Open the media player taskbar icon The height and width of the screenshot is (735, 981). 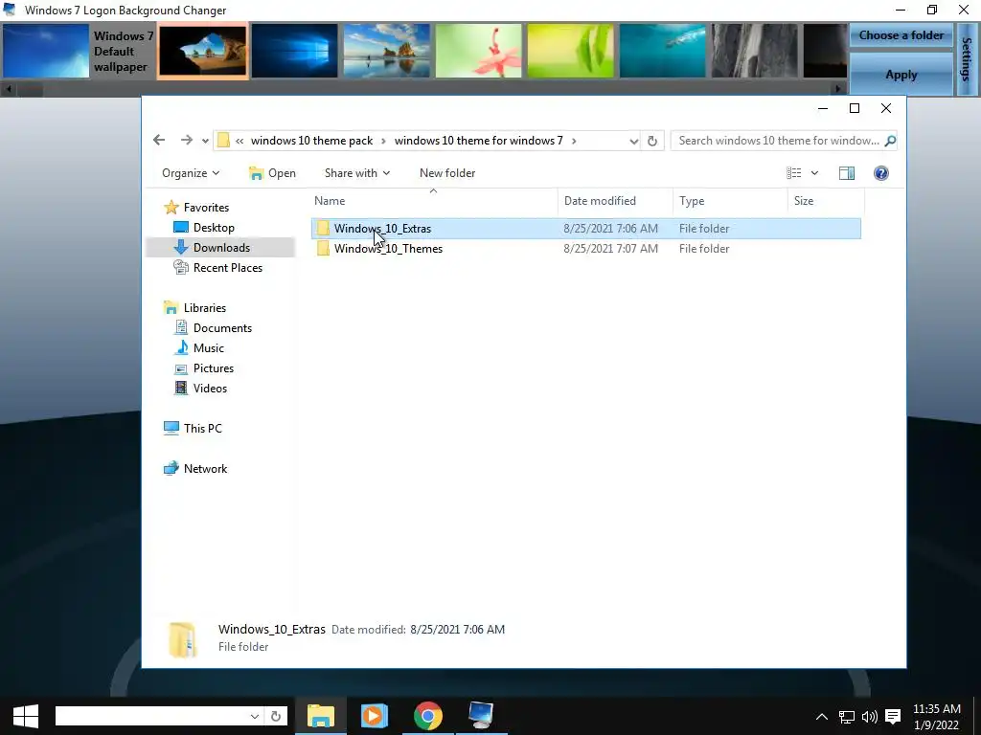pos(375,716)
